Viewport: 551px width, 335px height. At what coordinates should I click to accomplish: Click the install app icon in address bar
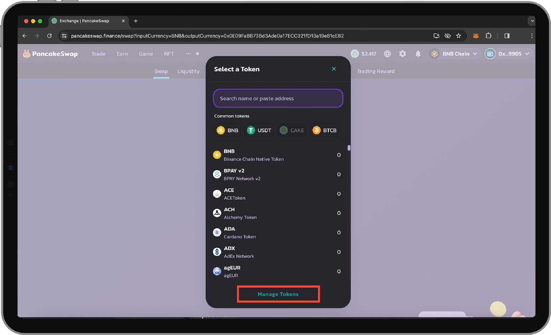436,36
